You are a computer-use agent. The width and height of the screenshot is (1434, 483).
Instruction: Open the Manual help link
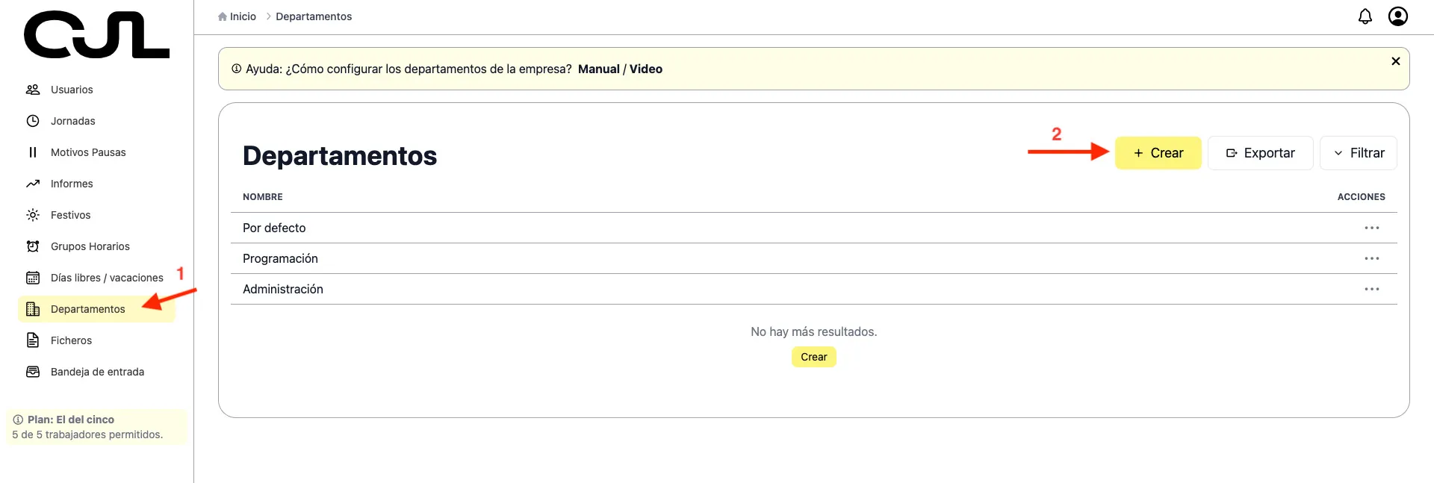click(x=598, y=69)
